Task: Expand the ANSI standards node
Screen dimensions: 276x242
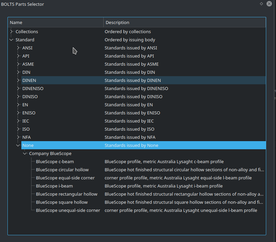Action: (x=18, y=48)
